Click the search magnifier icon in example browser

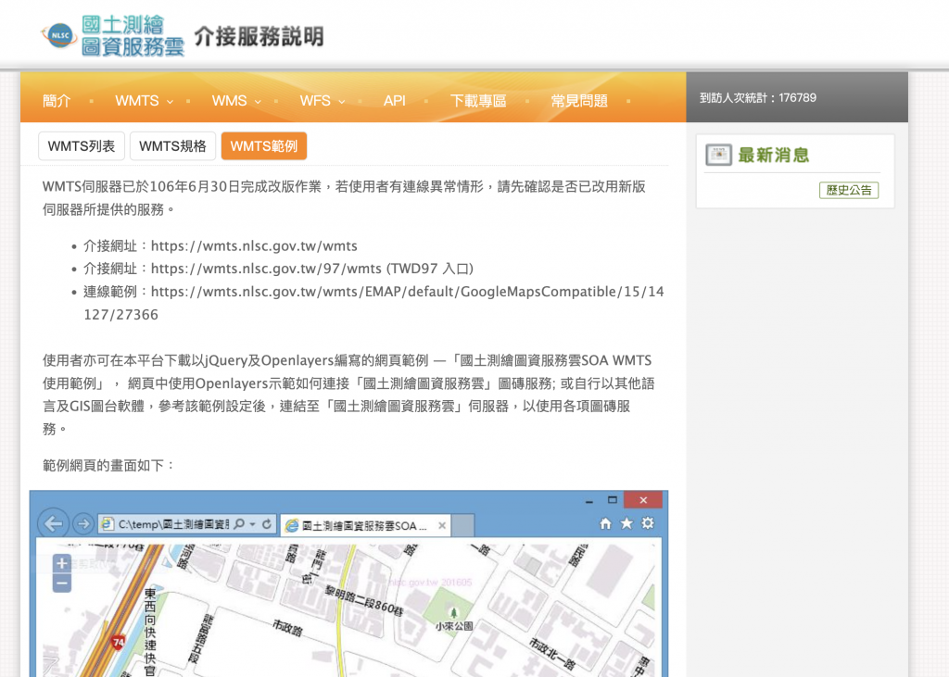[239, 524]
